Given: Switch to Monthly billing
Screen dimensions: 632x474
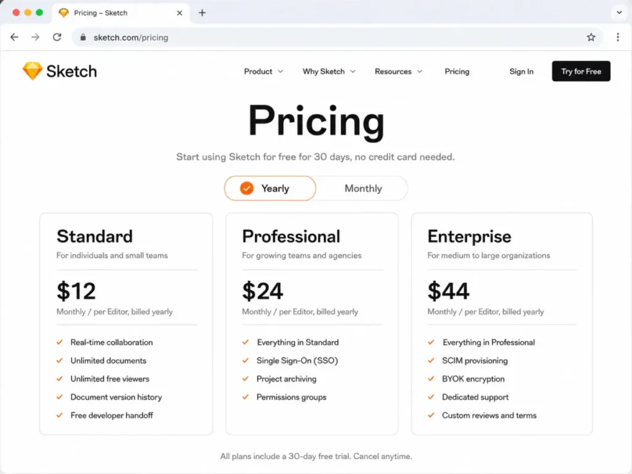Looking at the screenshot, I should click(x=363, y=188).
